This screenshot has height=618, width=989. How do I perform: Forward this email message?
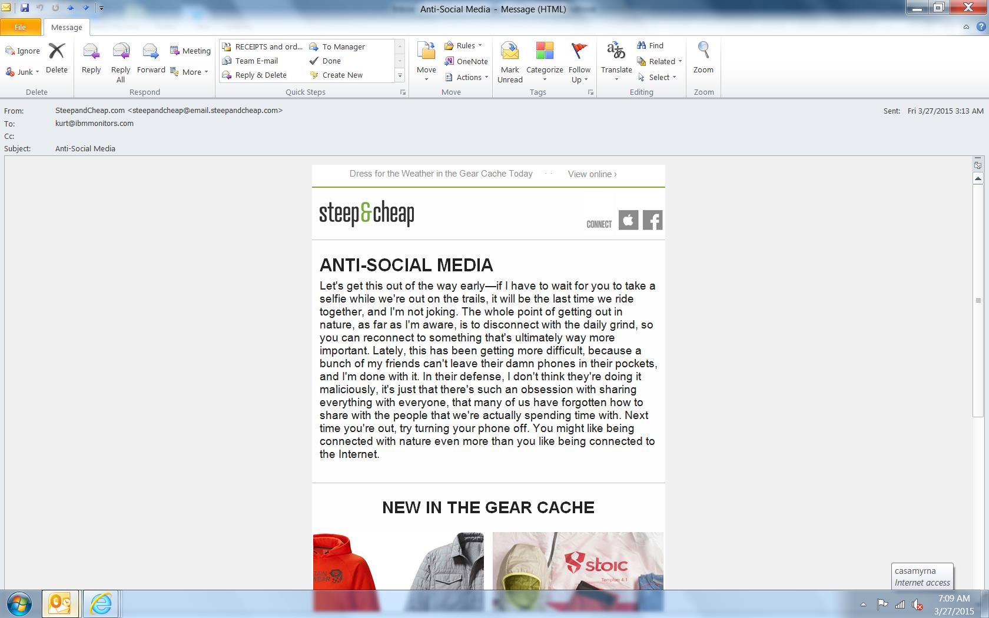(151, 58)
